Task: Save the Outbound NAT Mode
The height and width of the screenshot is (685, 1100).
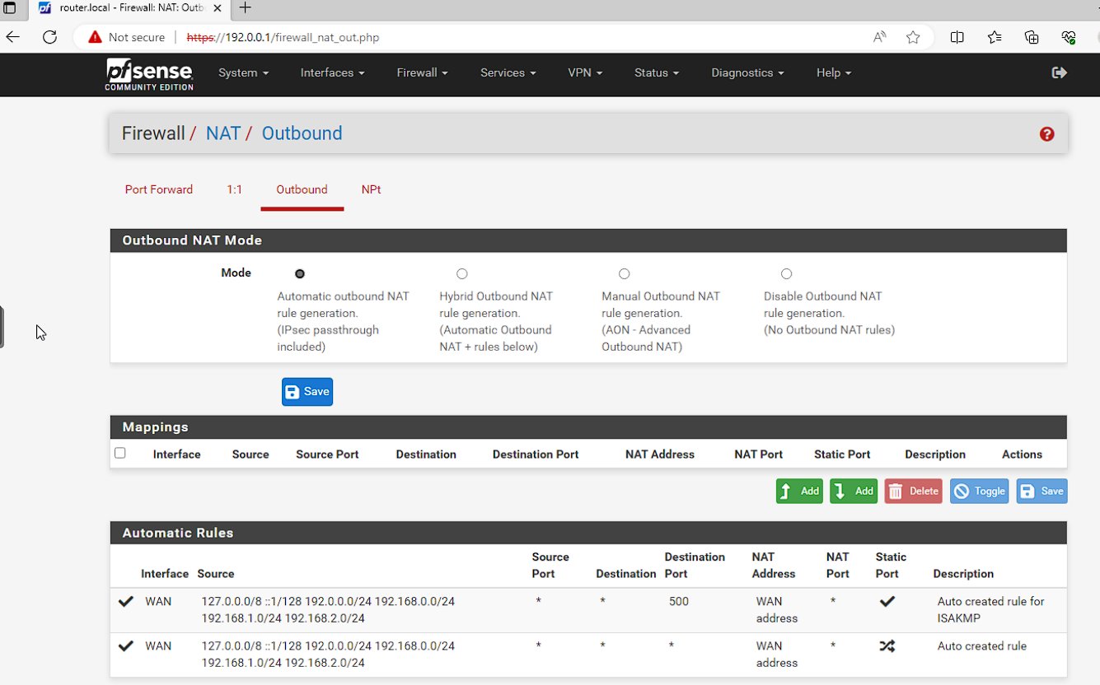Action: click(x=307, y=392)
